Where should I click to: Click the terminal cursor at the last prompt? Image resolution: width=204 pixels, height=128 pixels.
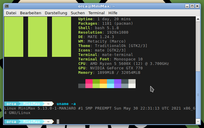click(58, 122)
